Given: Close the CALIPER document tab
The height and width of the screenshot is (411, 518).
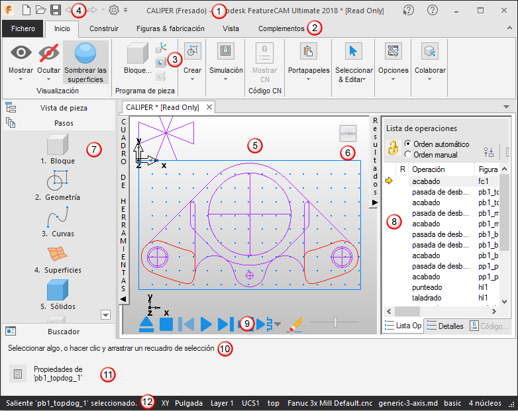Looking at the screenshot, I should click(209, 107).
